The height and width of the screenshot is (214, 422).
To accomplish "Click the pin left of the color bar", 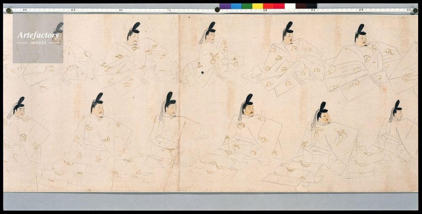I will 217,9.
